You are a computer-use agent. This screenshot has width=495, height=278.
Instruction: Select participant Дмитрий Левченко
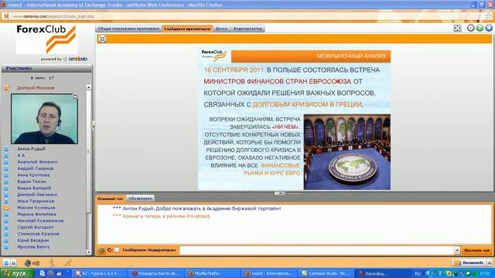click(x=37, y=195)
